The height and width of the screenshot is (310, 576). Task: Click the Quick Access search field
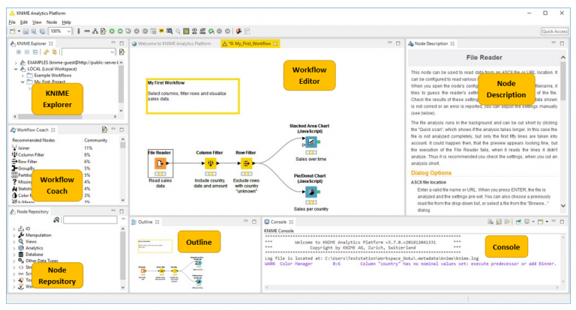coord(553,31)
